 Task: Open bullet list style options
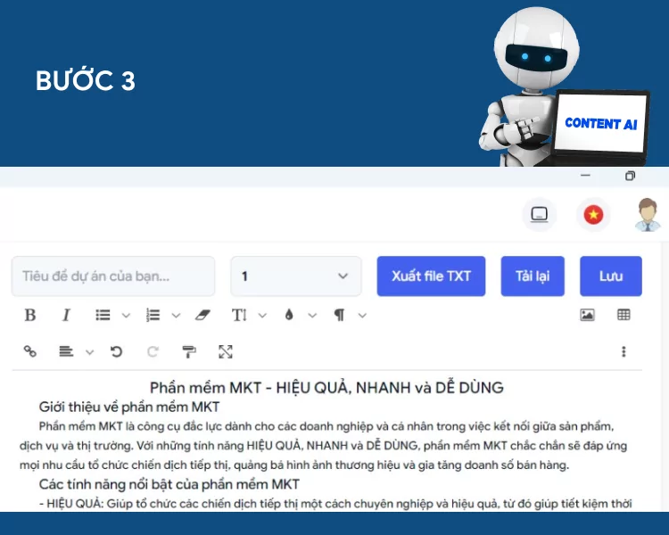coord(126,316)
